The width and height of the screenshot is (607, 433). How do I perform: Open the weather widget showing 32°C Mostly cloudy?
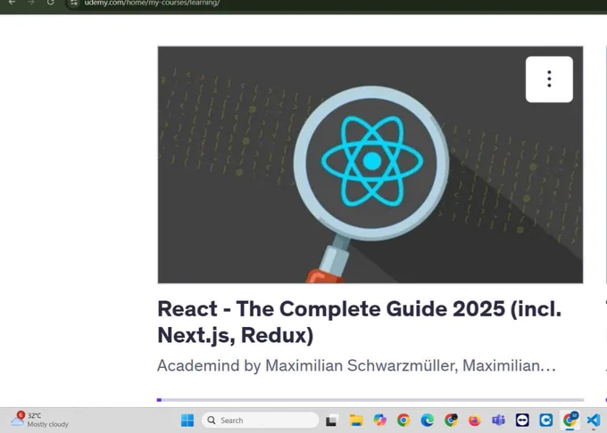coord(39,420)
